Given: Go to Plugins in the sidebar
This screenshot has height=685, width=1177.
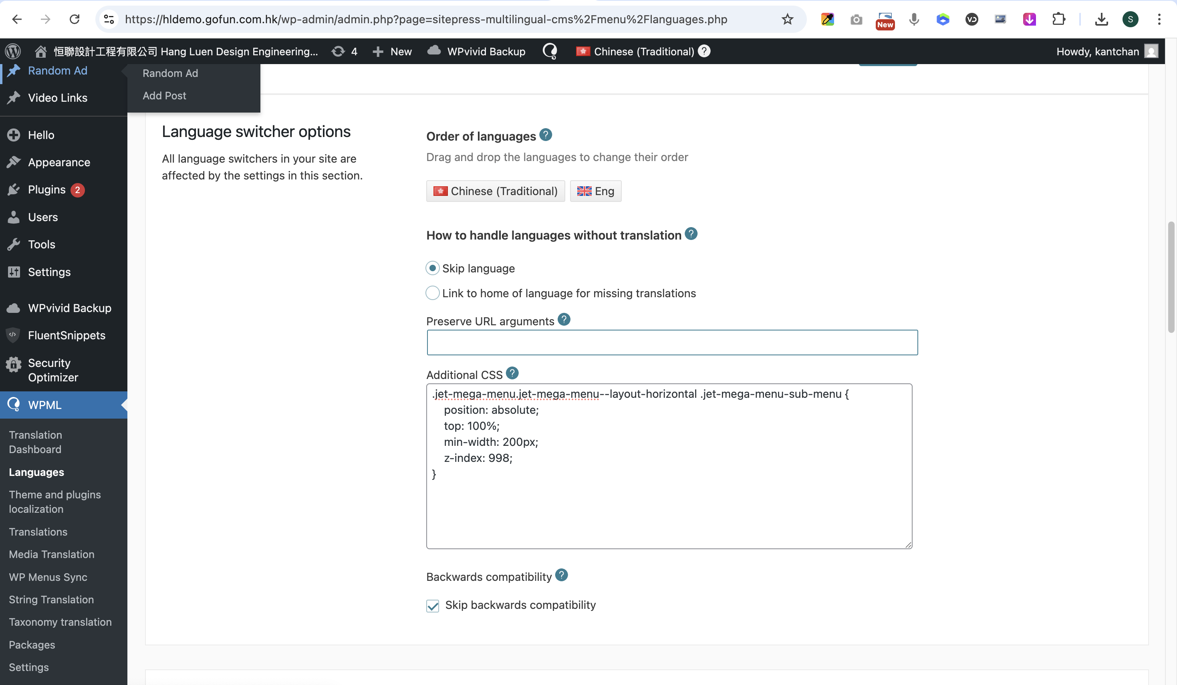Looking at the screenshot, I should coord(46,189).
